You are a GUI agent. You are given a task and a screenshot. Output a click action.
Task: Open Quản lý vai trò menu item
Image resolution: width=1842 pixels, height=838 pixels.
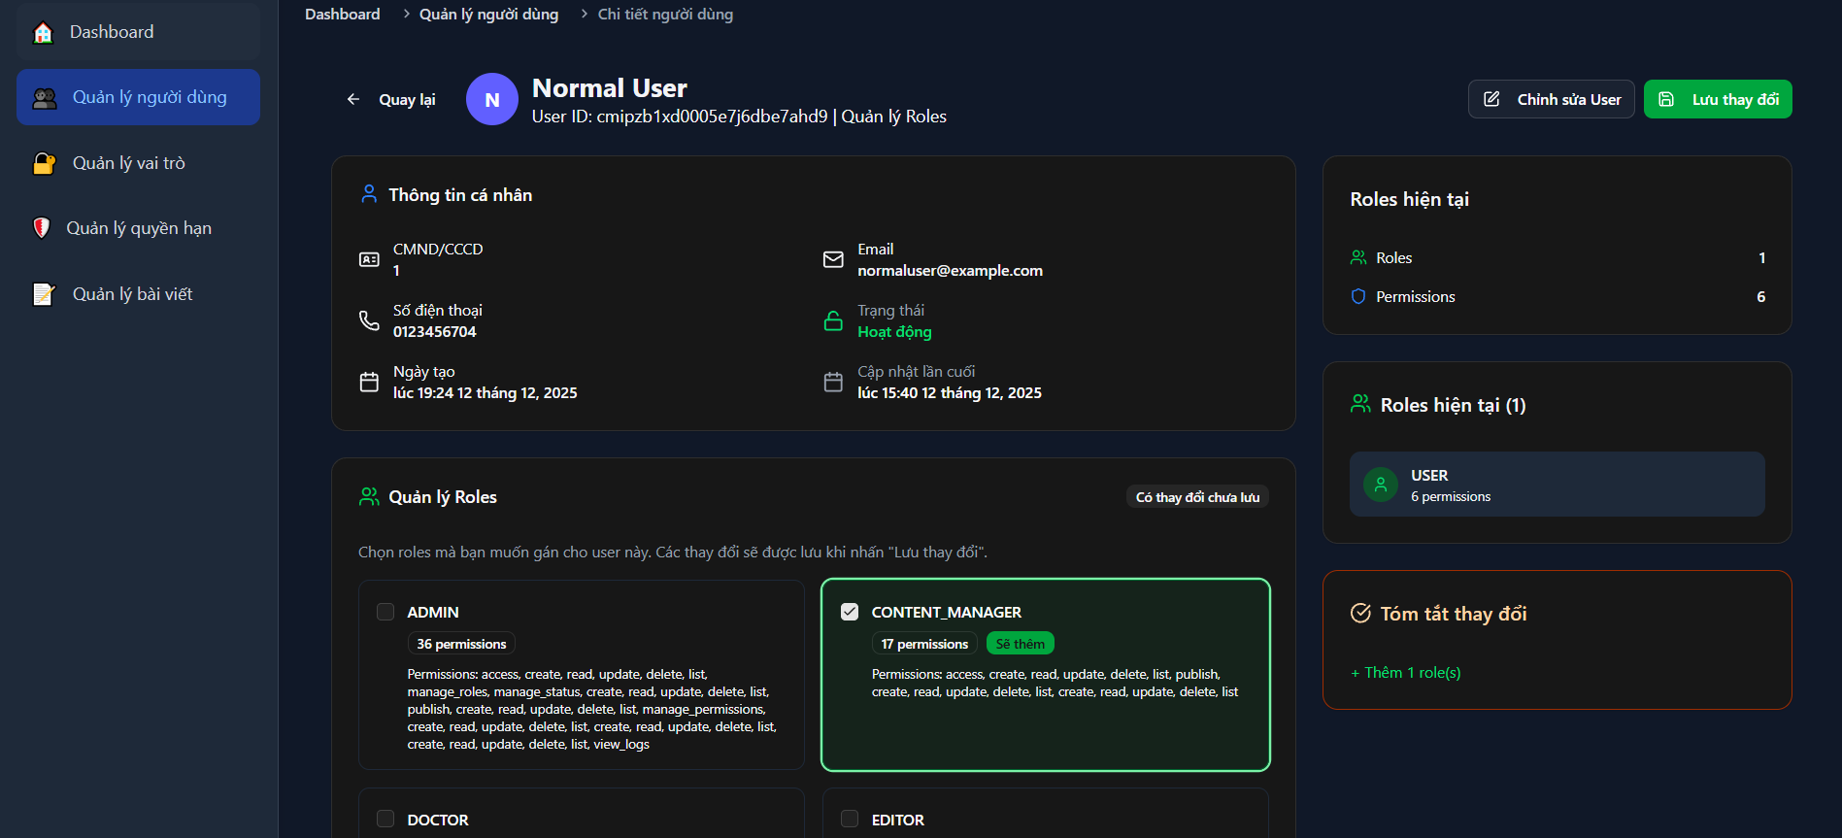[128, 163]
